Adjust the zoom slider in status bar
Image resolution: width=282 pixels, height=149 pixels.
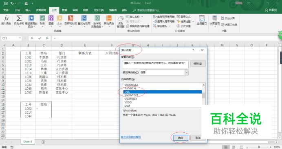click(x=259, y=147)
